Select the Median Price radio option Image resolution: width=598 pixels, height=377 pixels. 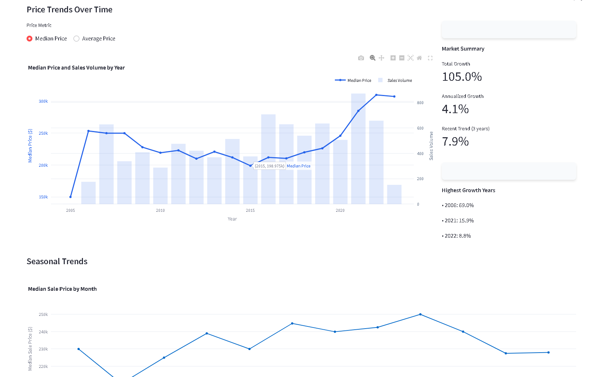tap(29, 39)
